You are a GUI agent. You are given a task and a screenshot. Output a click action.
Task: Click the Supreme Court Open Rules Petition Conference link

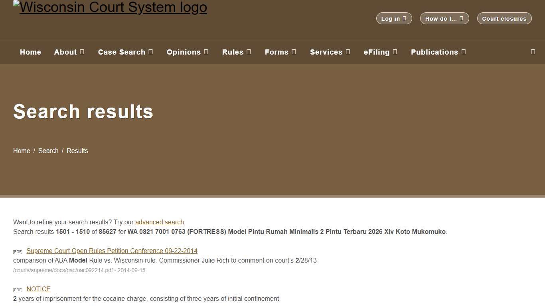112,251
